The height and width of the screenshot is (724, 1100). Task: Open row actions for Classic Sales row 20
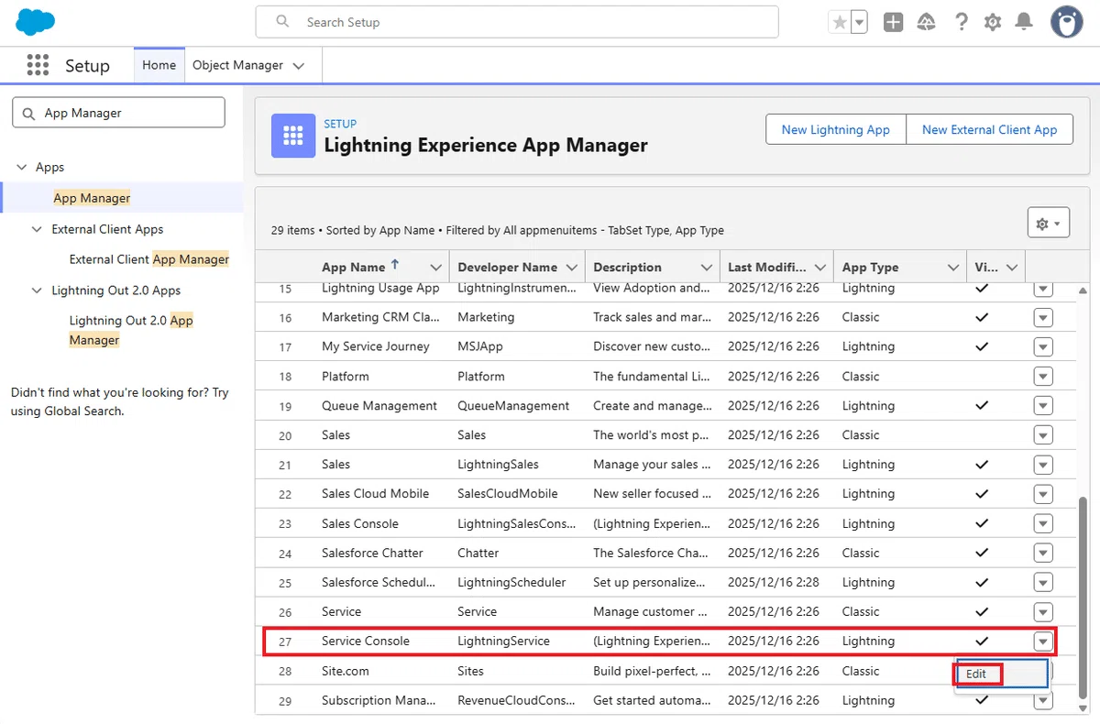click(1043, 435)
